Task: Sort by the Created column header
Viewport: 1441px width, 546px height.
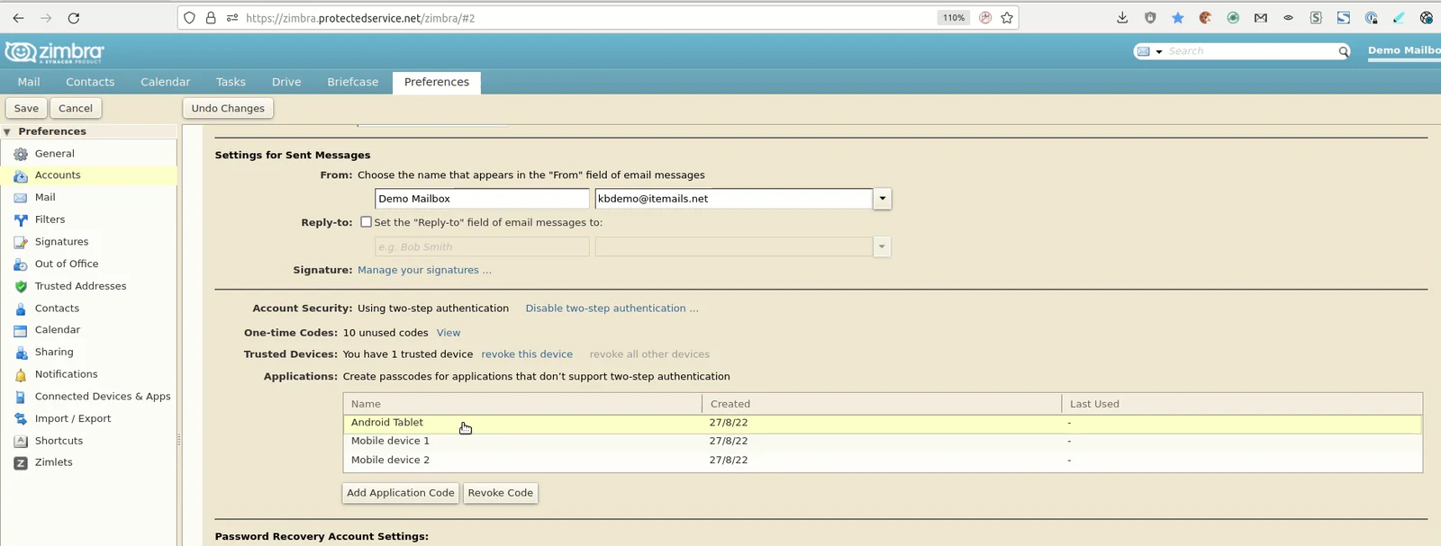Action: tap(882, 404)
